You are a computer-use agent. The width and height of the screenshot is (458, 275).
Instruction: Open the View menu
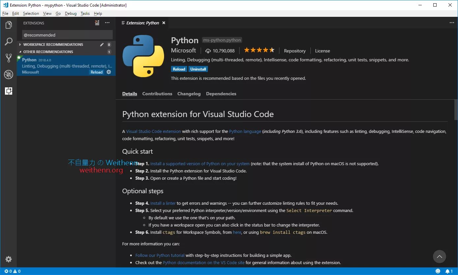(47, 14)
